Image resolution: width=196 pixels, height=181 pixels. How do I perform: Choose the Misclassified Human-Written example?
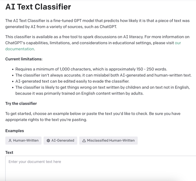tap(109, 141)
